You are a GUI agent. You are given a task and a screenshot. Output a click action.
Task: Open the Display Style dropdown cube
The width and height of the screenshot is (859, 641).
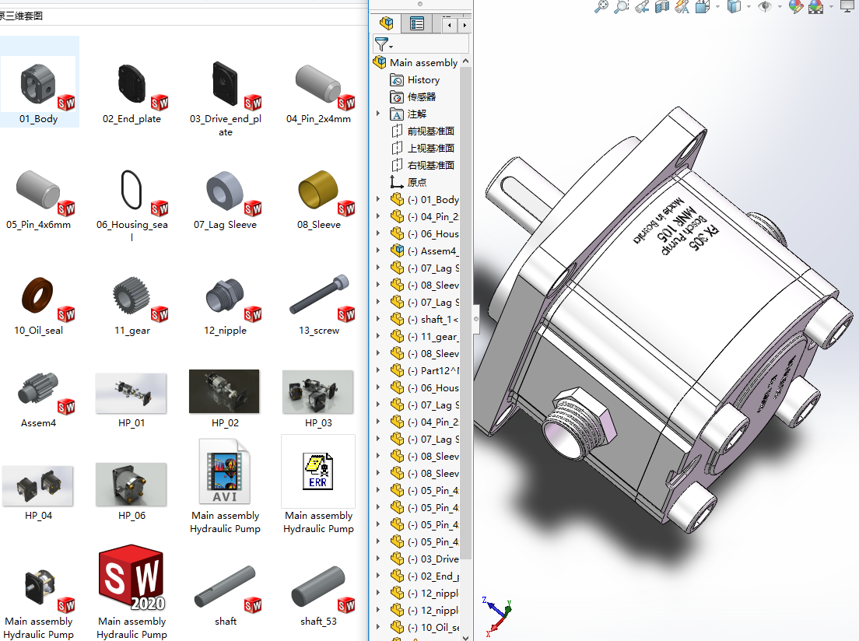[x=733, y=7]
